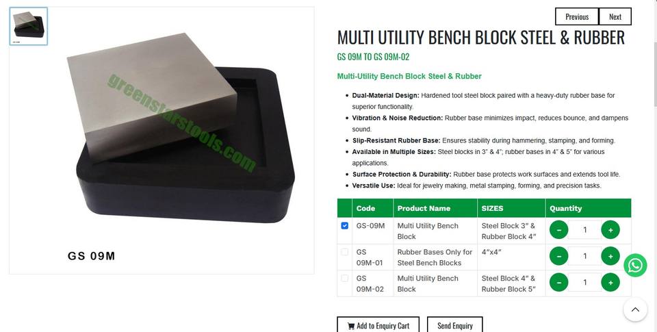Go to the Next product
The height and width of the screenshot is (332, 657).
pyautogui.click(x=615, y=16)
